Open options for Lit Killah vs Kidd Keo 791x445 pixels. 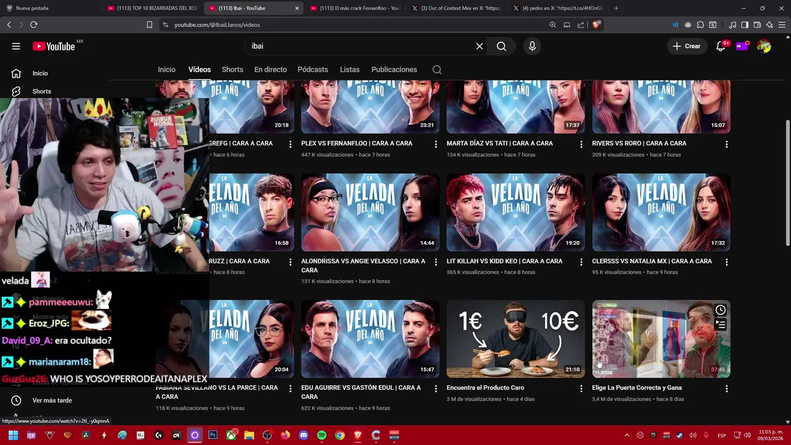[581, 262]
